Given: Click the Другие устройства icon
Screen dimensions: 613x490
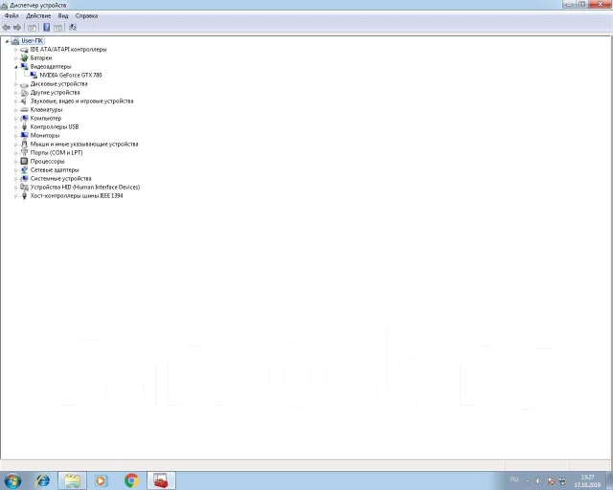Looking at the screenshot, I should (24, 93).
